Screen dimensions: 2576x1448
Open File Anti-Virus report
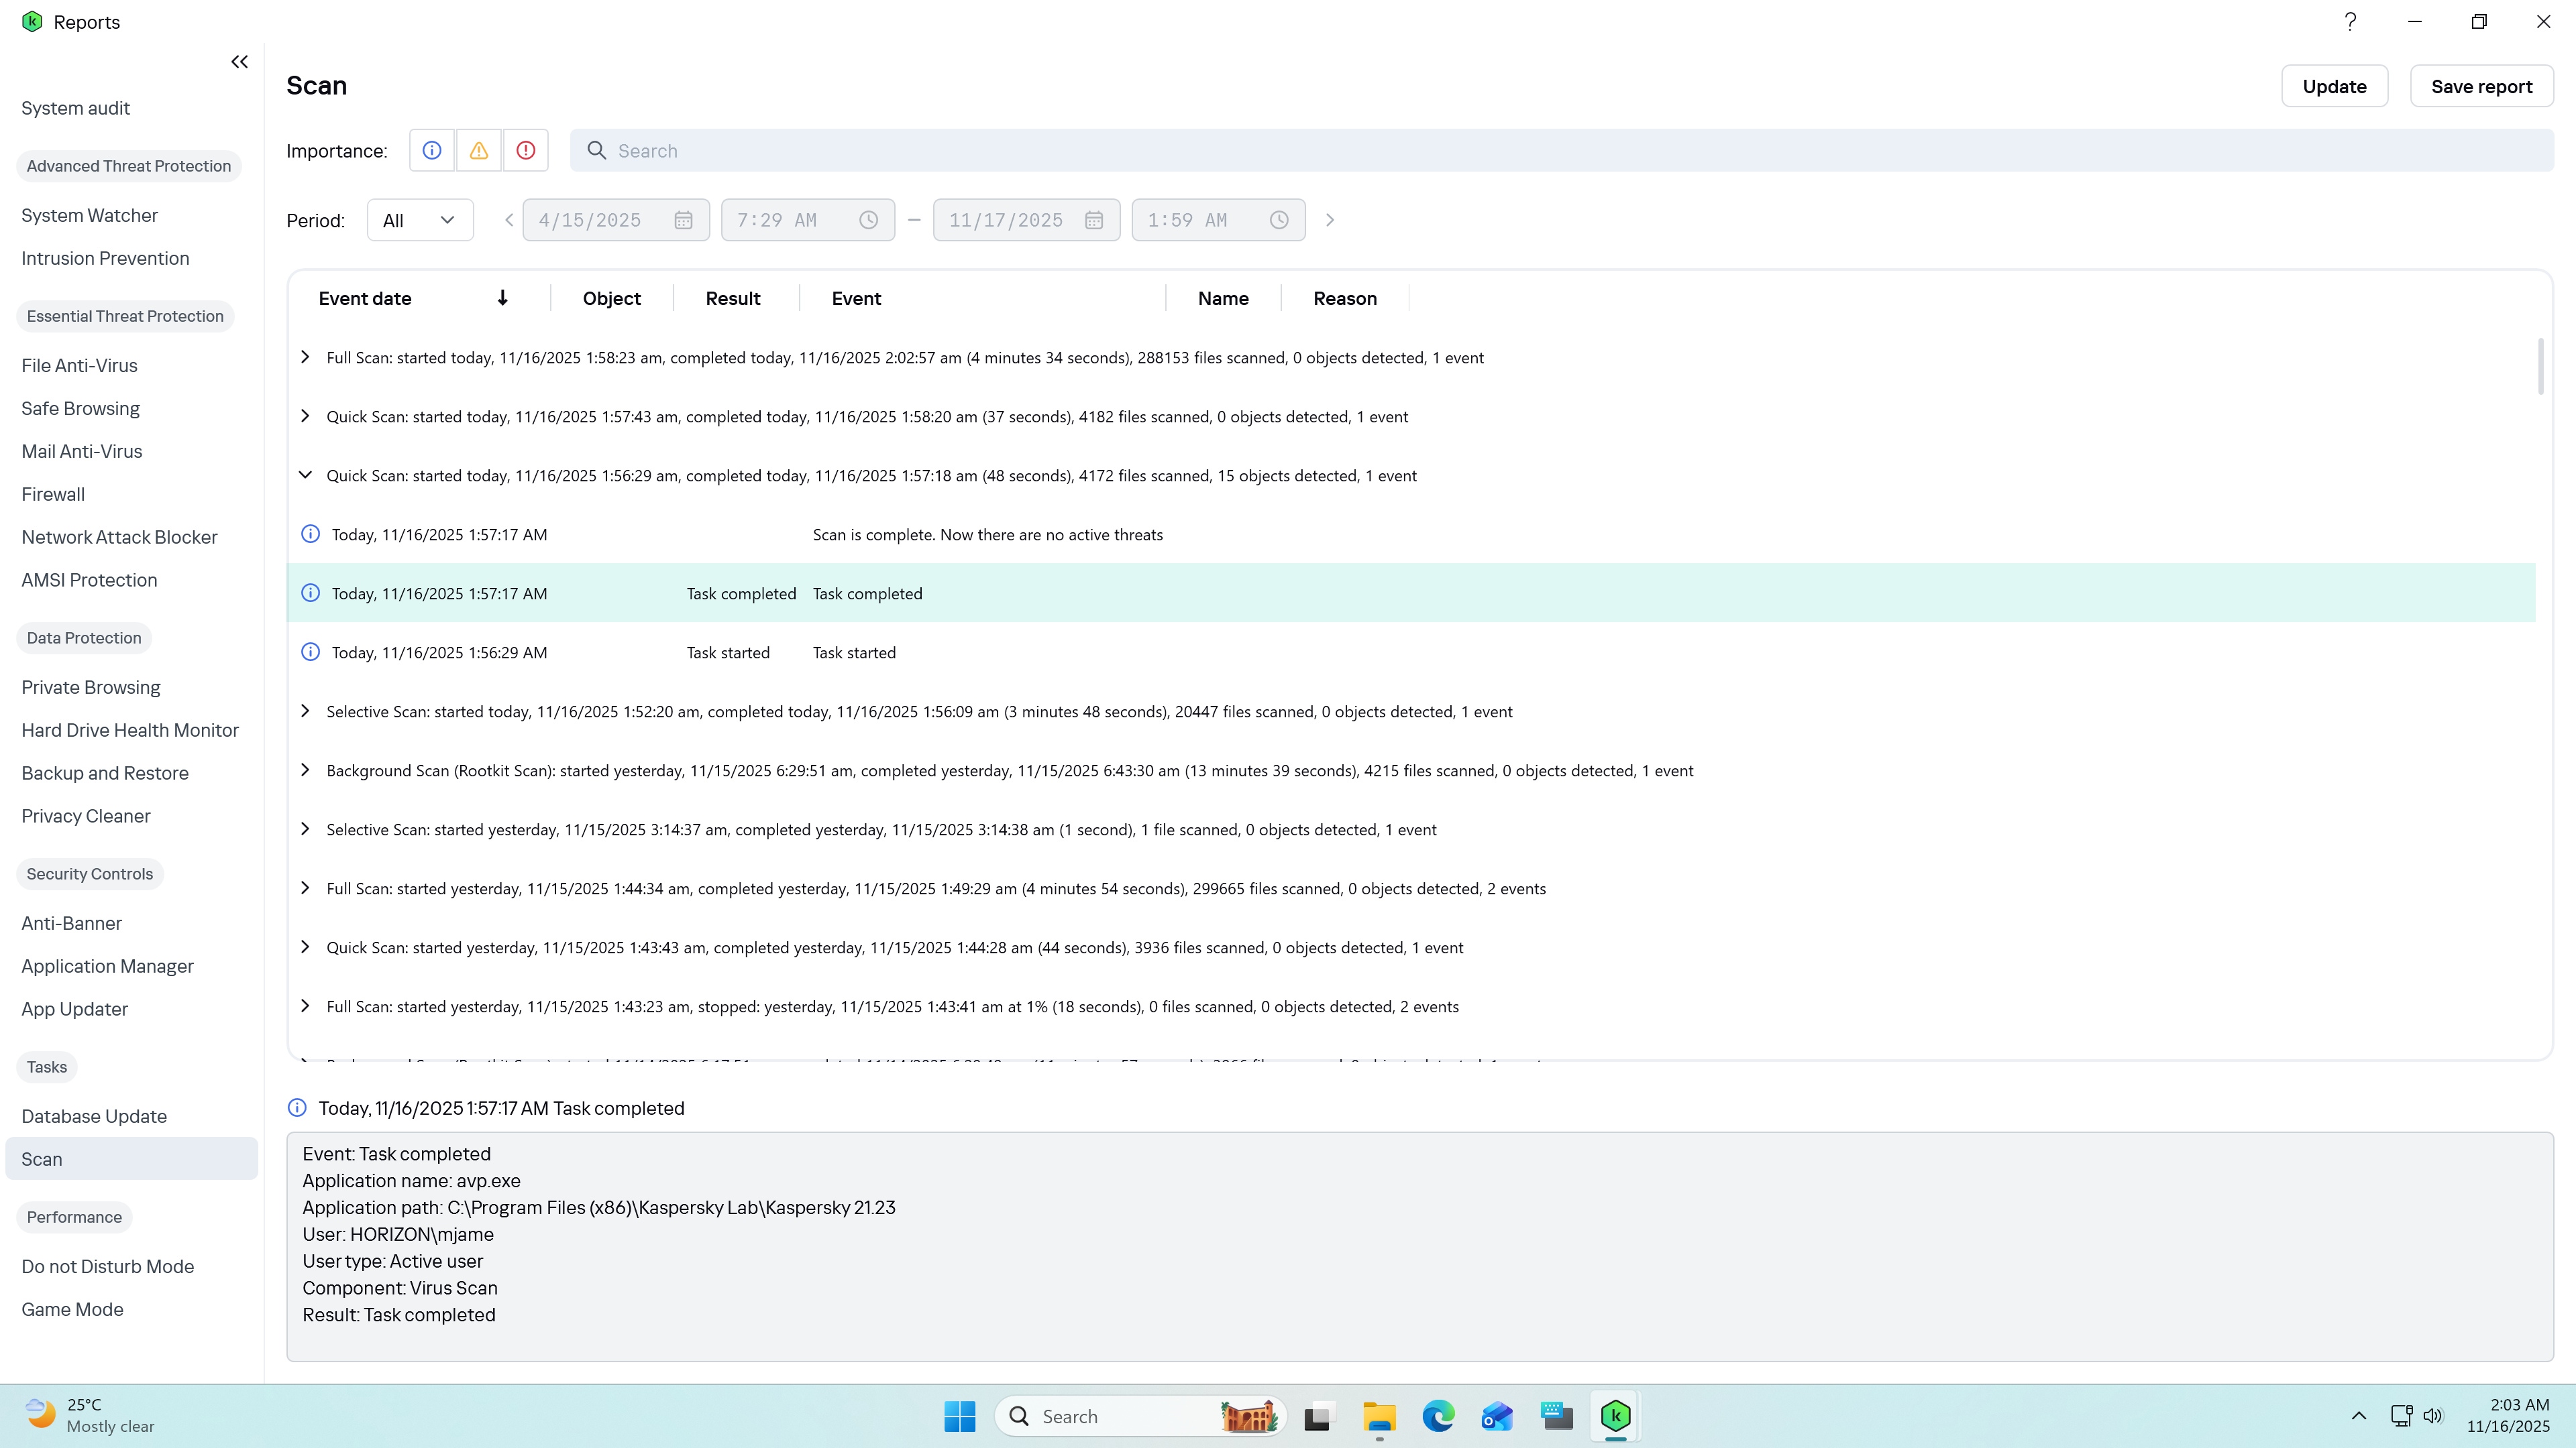80,366
